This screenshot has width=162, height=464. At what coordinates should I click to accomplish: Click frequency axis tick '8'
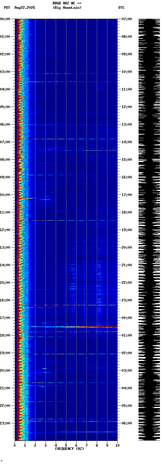tap(97, 446)
